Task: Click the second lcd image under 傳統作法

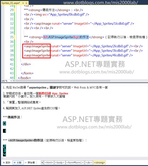Action: pos(4,131)
